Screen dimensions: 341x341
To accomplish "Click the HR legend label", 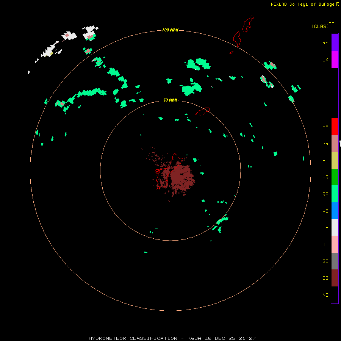I will (x=325, y=177).
